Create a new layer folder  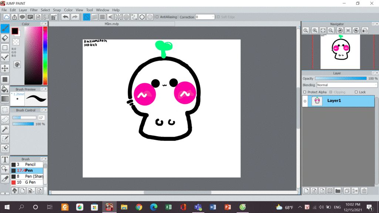[338, 191]
